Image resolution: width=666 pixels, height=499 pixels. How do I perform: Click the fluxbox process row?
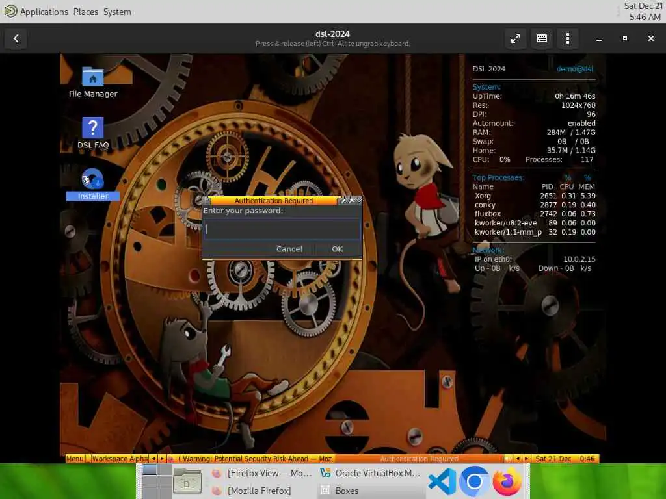pos(535,214)
